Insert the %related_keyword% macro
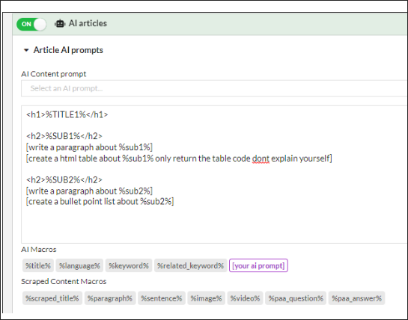 coord(190,265)
